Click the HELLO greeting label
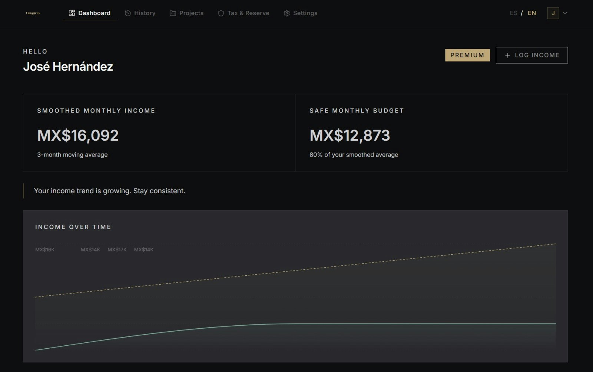 [35, 51]
